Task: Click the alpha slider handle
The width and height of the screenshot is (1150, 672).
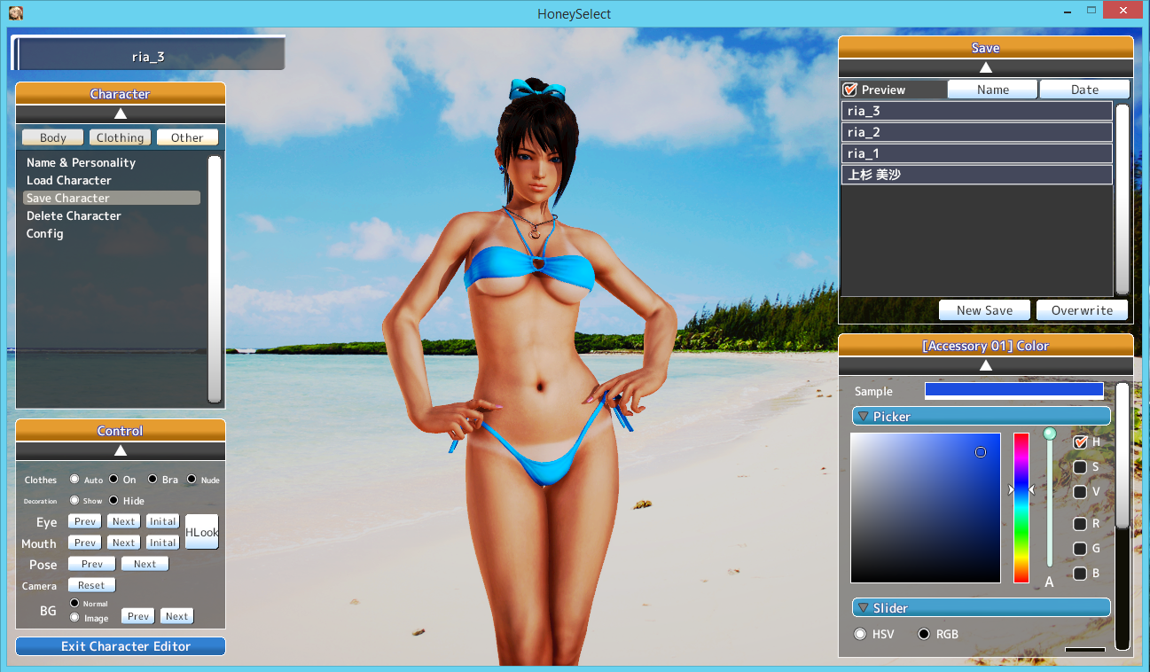Action: (x=1050, y=434)
